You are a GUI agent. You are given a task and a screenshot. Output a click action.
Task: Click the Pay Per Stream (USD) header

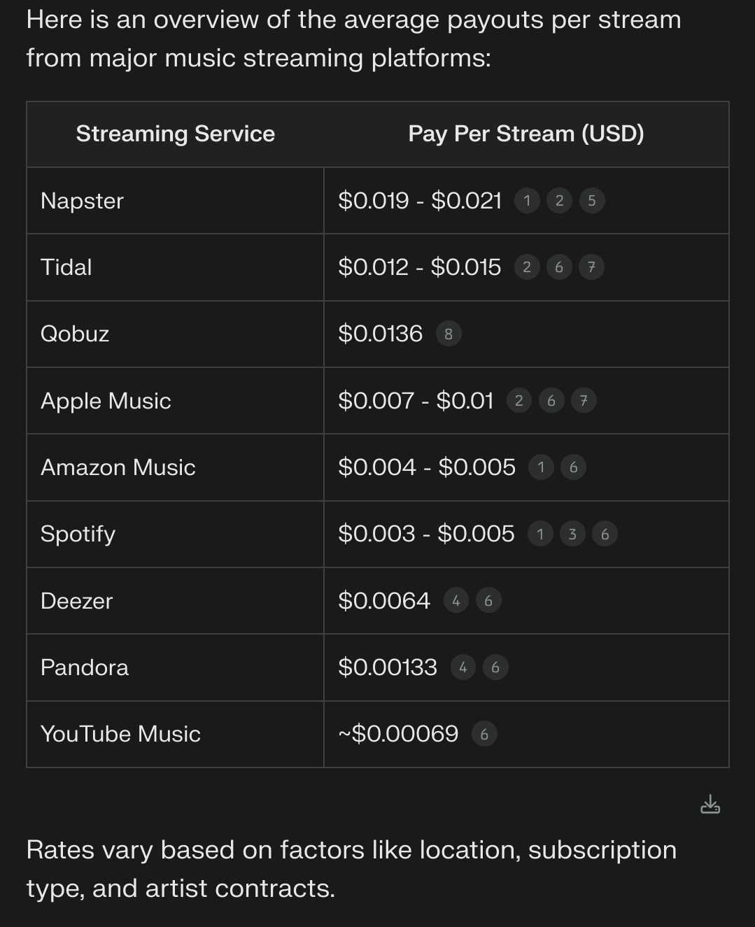[x=526, y=134]
